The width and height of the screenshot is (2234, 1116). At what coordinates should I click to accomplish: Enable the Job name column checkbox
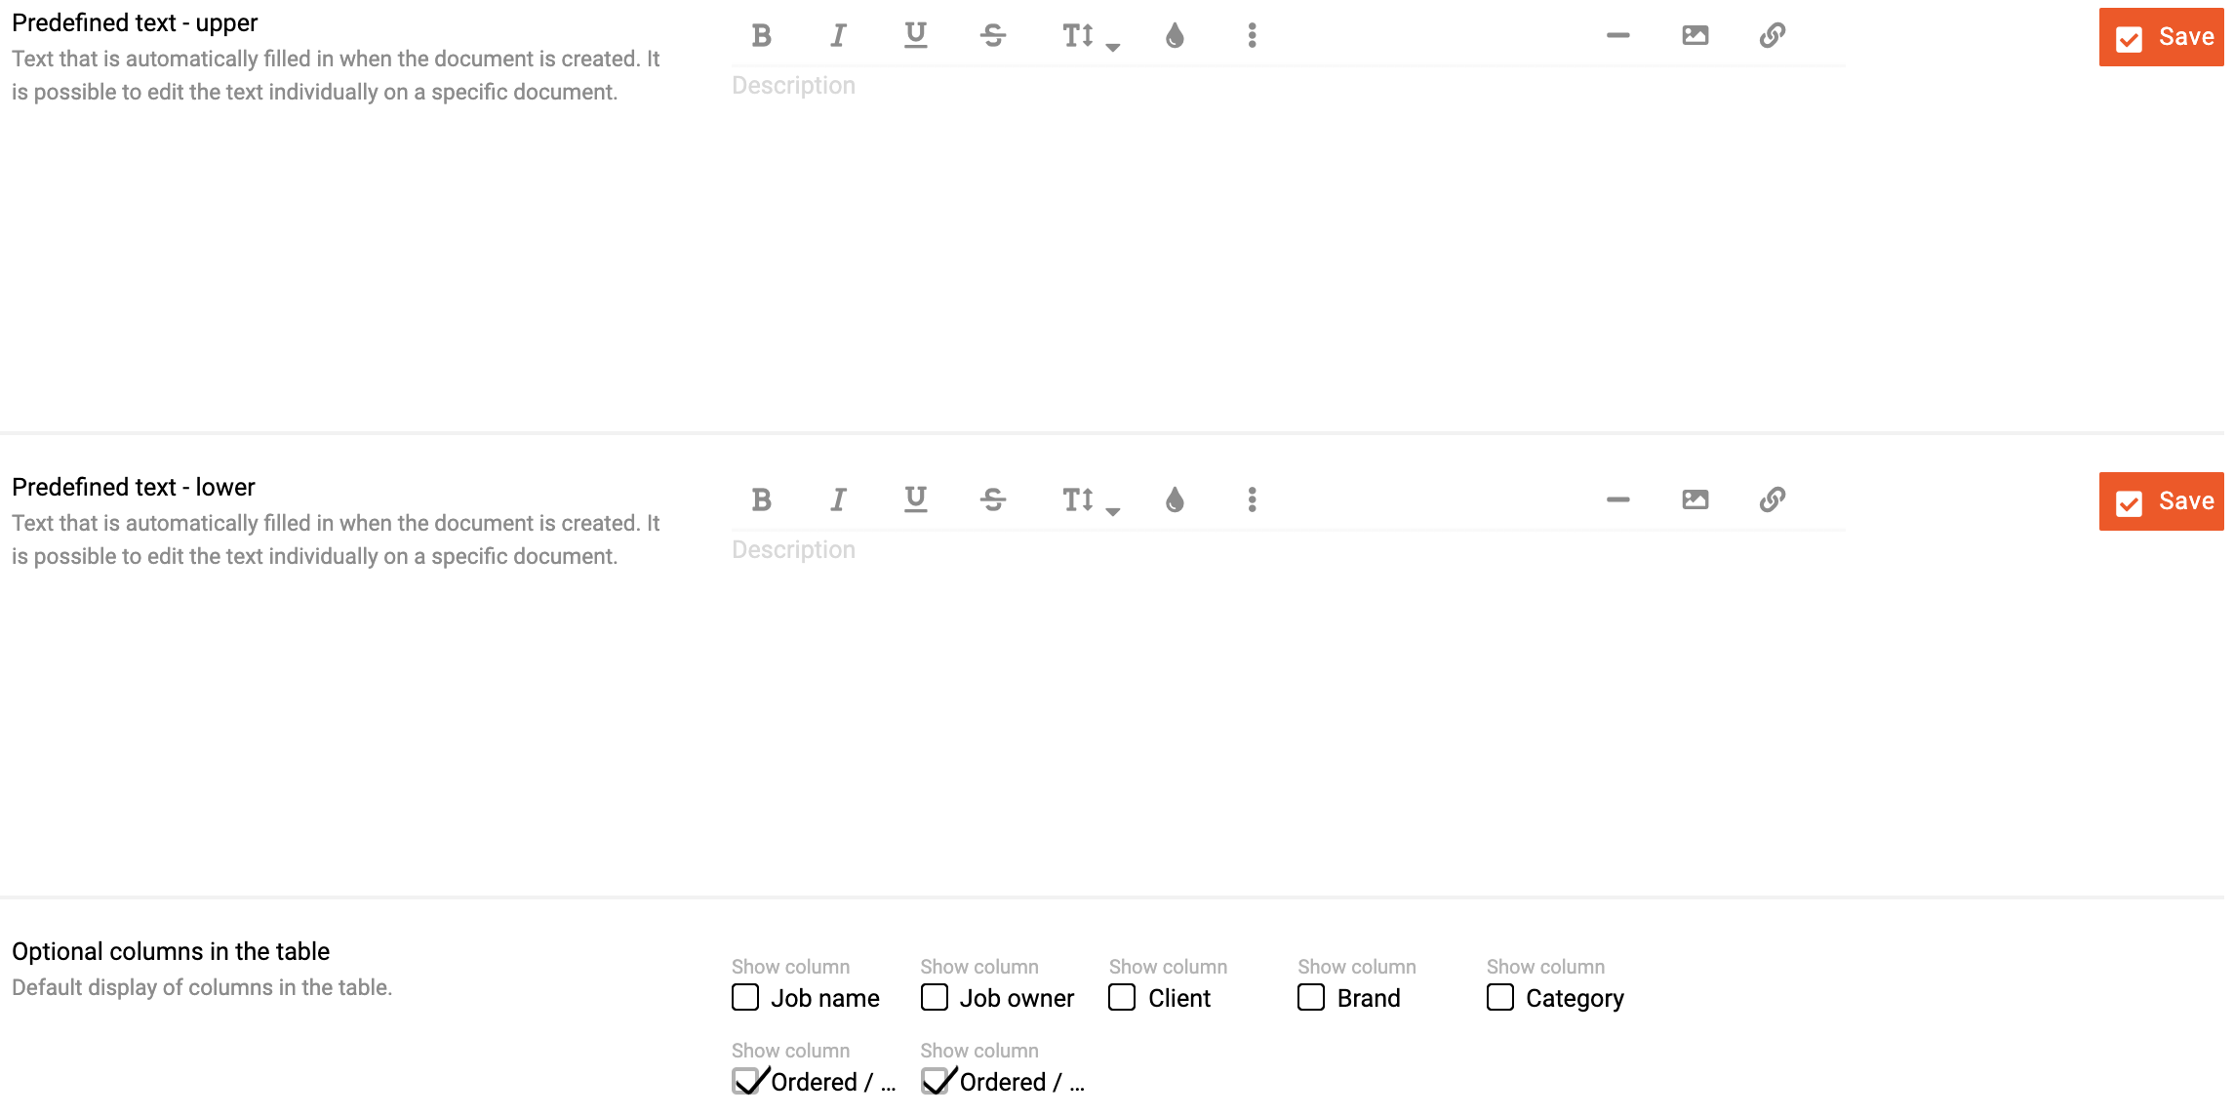coord(745,998)
